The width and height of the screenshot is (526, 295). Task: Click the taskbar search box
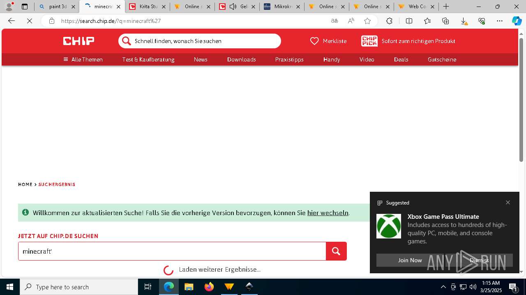point(79,287)
